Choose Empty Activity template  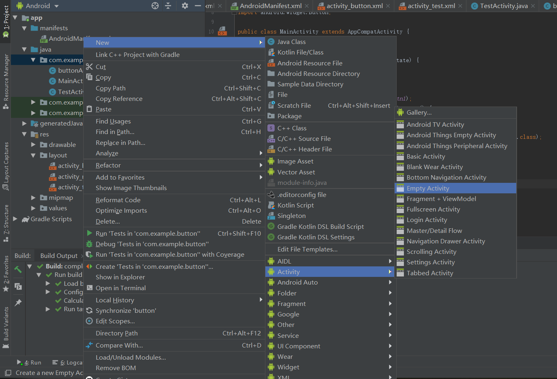456,188
